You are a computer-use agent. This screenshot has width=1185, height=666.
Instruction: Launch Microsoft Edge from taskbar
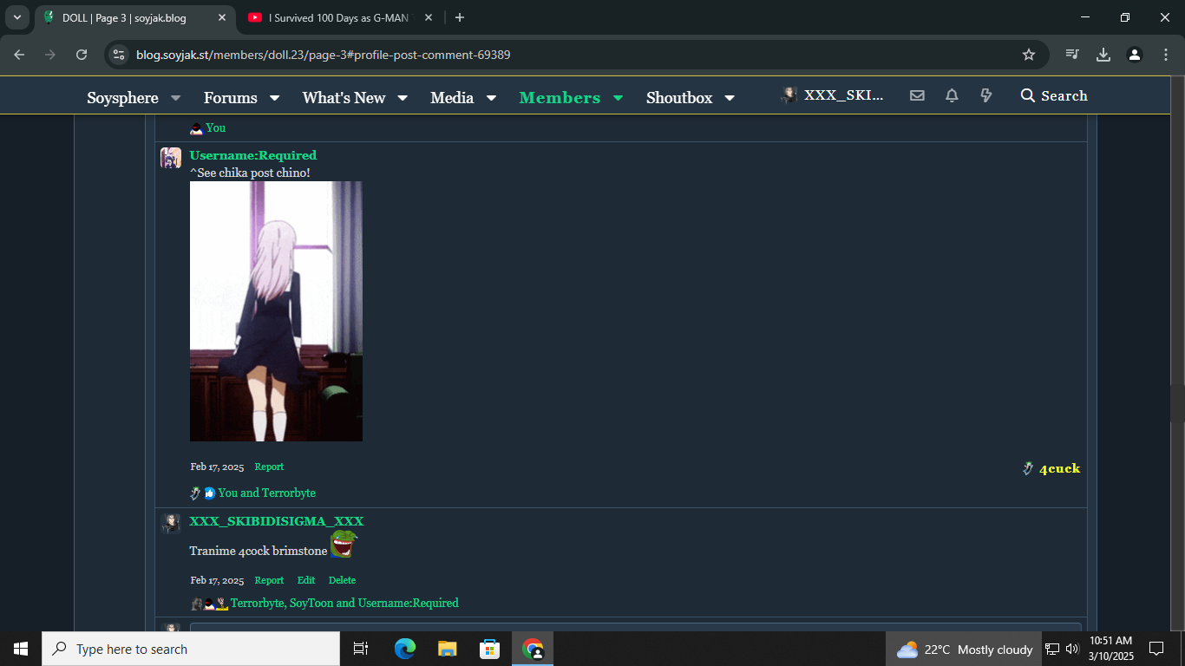(404, 649)
